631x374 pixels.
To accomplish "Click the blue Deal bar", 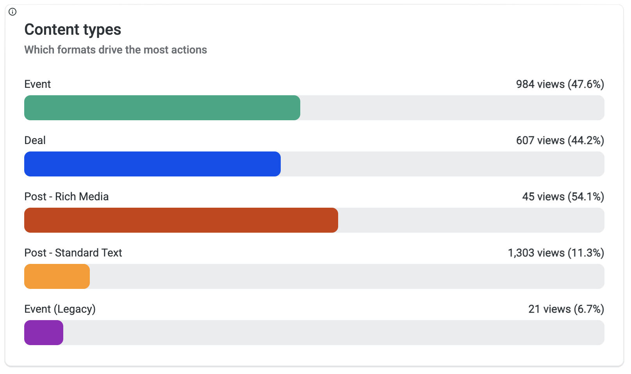I will pyautogui.click(x=152, y=164).
